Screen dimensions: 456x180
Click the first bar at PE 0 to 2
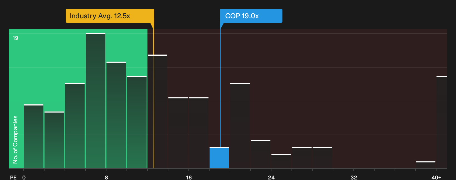34,137
